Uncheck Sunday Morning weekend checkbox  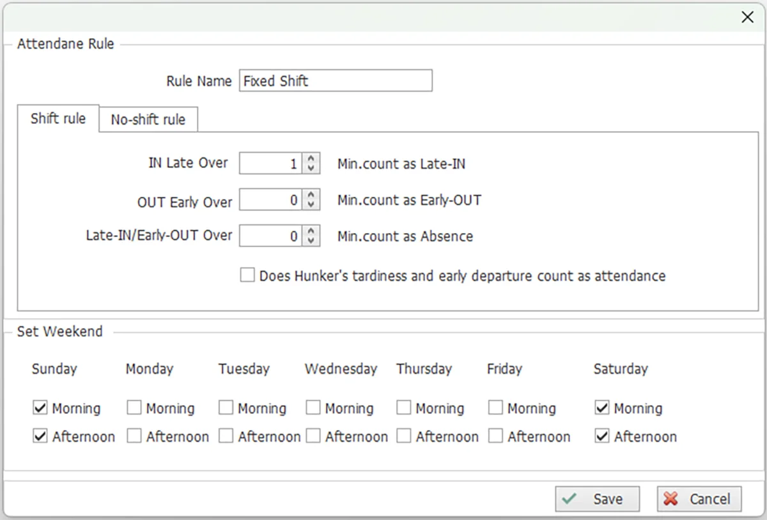click(40, 407)
